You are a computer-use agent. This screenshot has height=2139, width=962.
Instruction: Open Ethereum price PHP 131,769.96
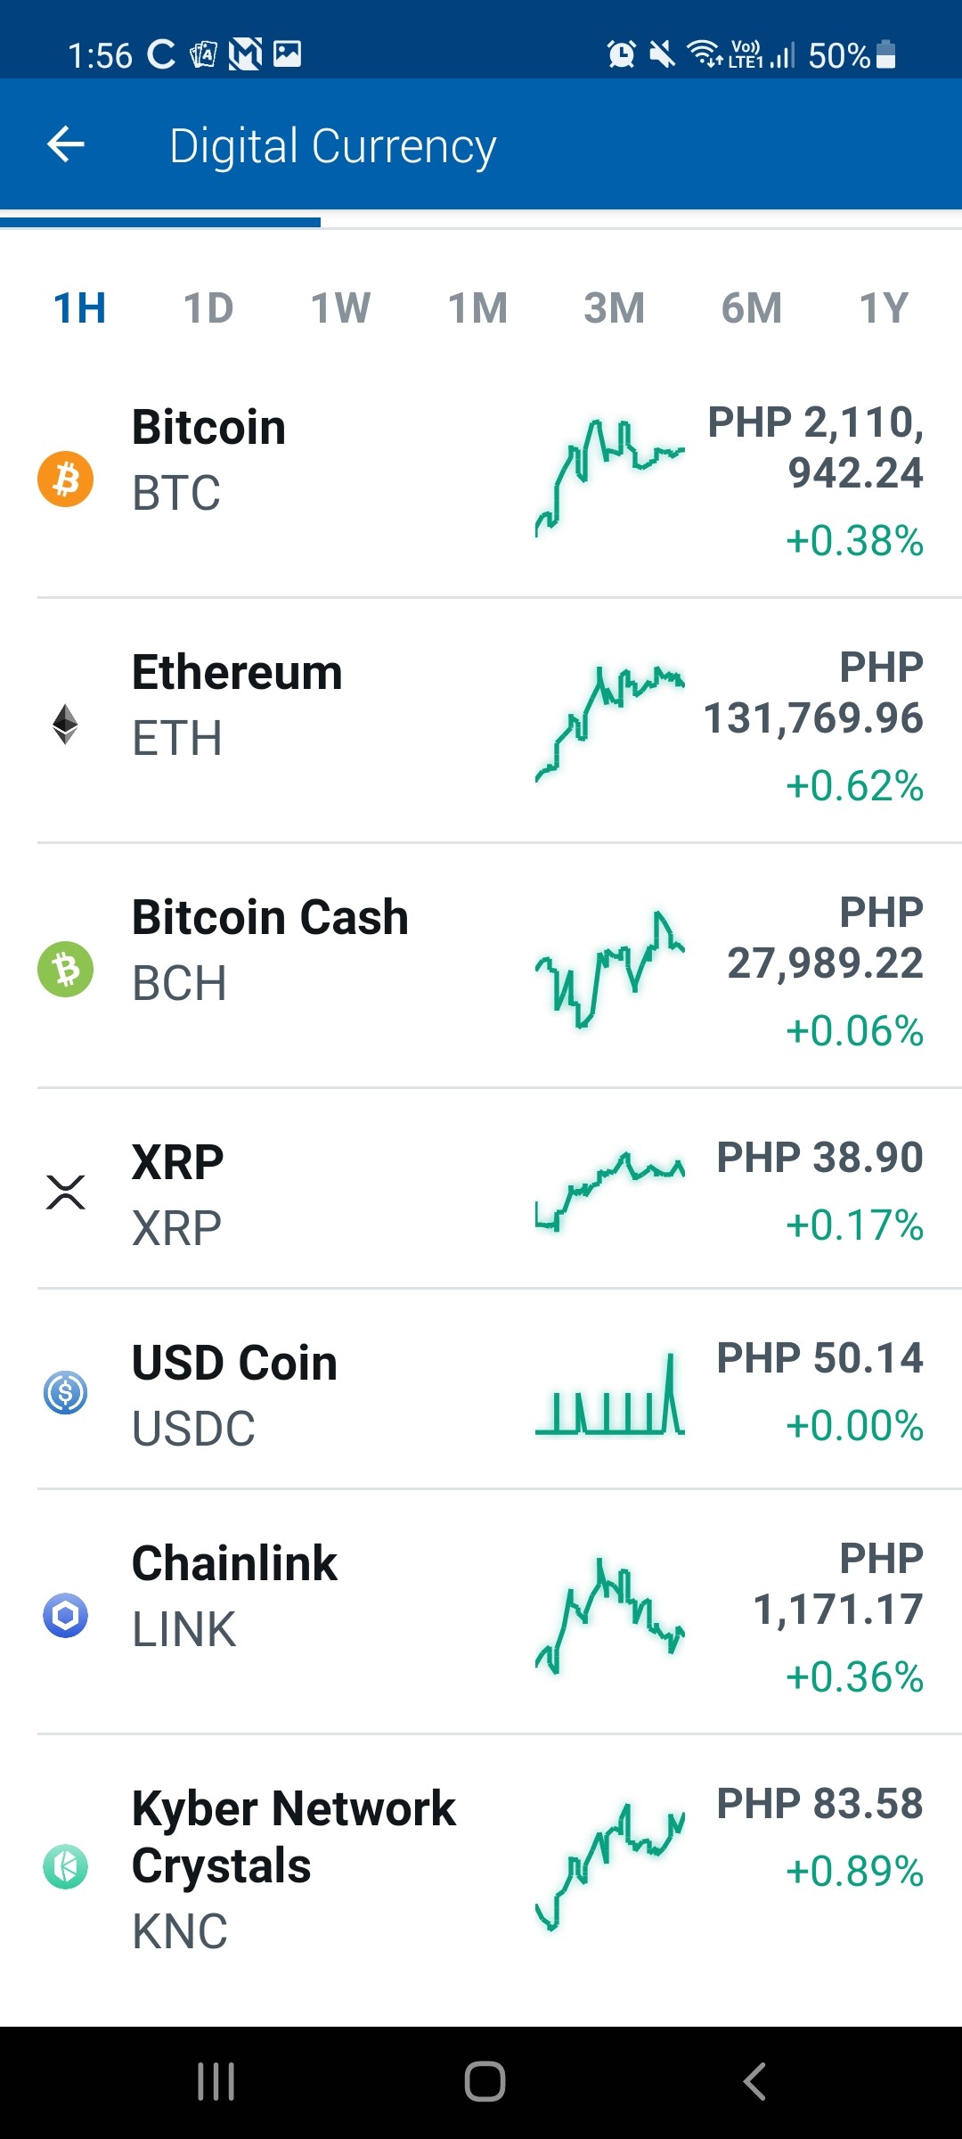click(813, 693)
